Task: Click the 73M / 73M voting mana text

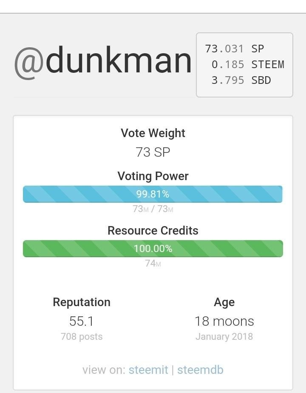Action: point(153,209)
